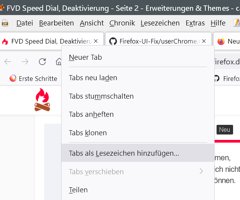
Task: Close the Firefox-UI-Fix/userChrome tab
Action: [x=204, y=41]
